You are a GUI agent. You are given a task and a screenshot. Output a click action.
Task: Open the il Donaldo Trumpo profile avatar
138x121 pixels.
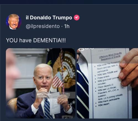[14, 22]
